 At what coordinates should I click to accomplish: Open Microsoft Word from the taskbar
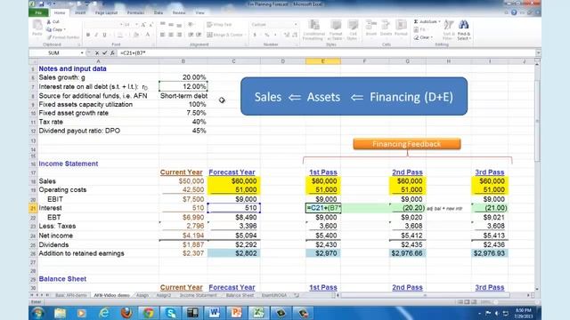214,313
